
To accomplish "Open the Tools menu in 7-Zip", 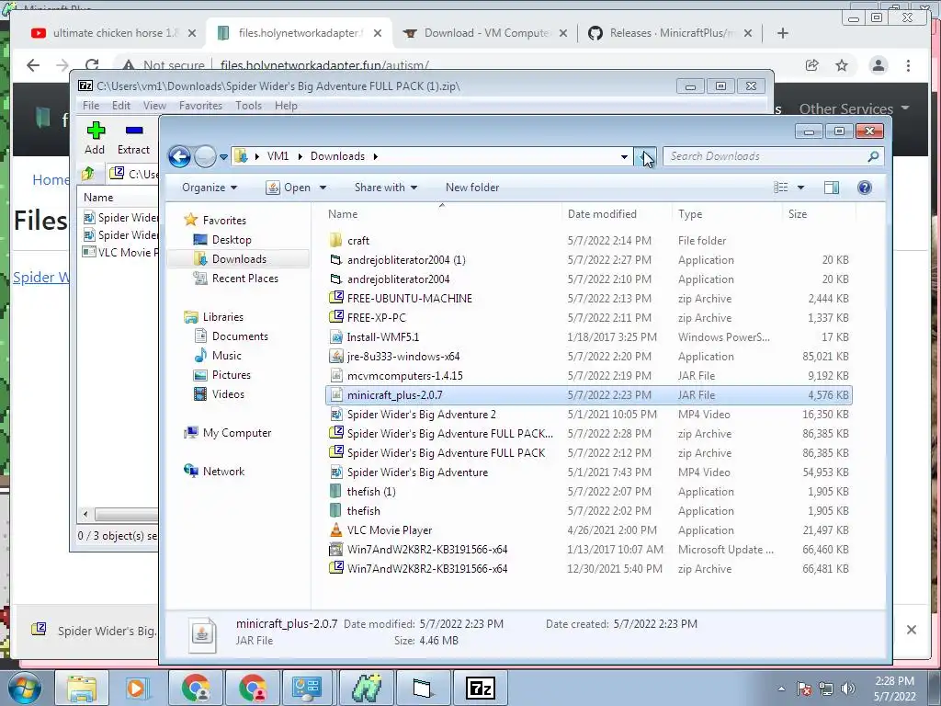I will (248, 106).
